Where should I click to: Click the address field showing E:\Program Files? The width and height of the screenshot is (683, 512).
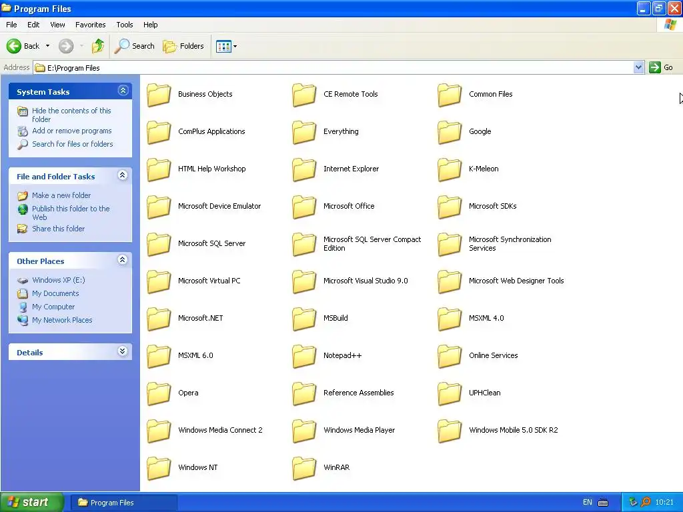pos(333,67)
